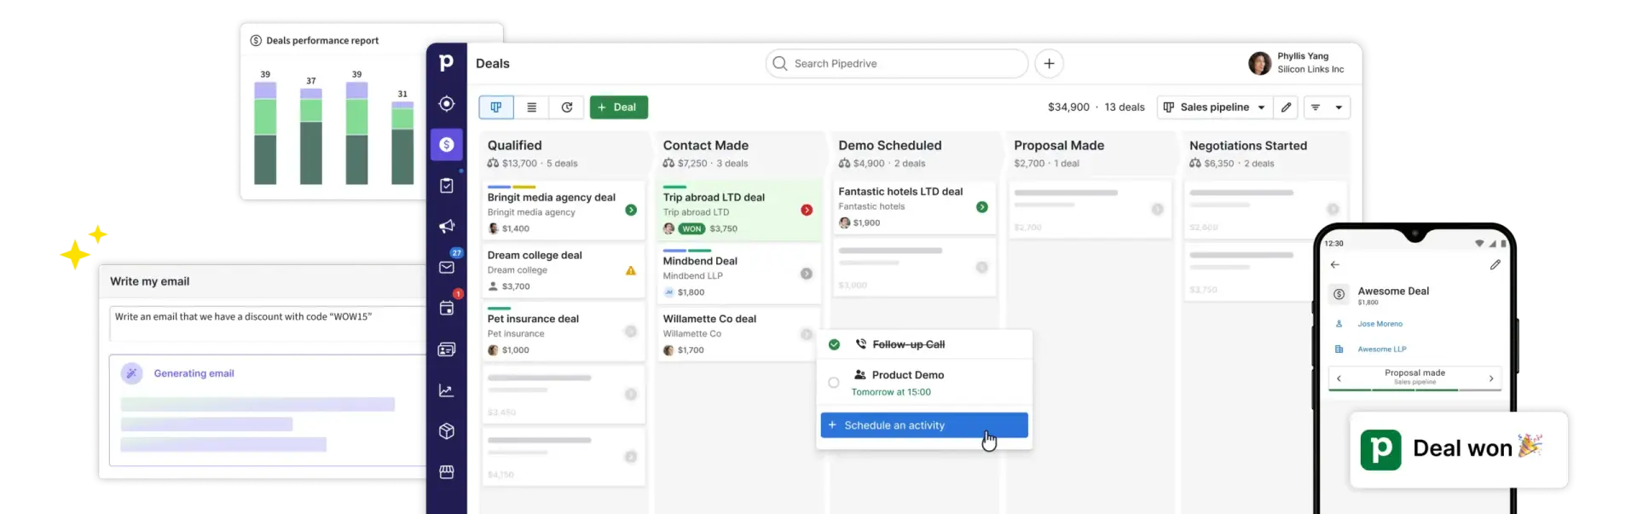Click Deals performance report title

coord(322,40)
